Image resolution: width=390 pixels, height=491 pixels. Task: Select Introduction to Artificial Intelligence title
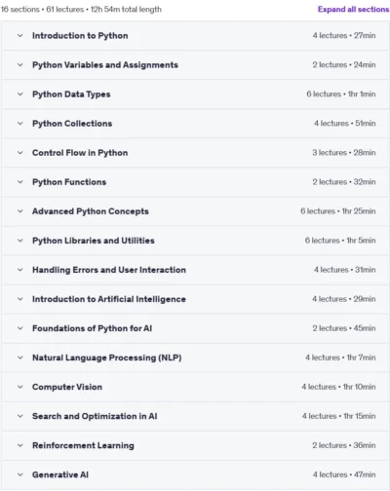pyautogui.click(x=109, y=299)
